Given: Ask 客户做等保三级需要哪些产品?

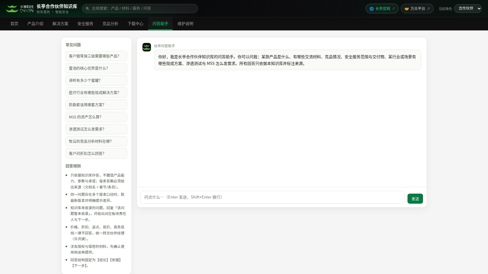Looking at the screenshot, I should [x=96, y=56].
